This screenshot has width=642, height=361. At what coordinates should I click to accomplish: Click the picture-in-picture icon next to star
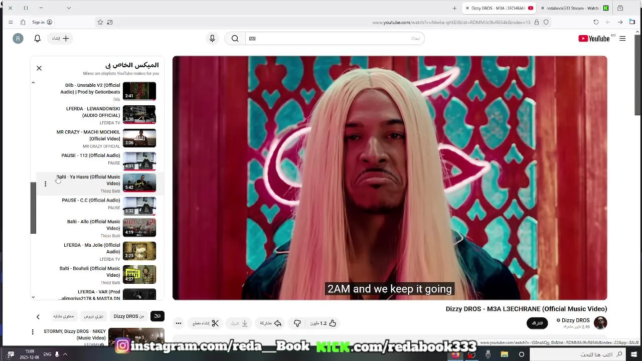[x=110, y=22]
